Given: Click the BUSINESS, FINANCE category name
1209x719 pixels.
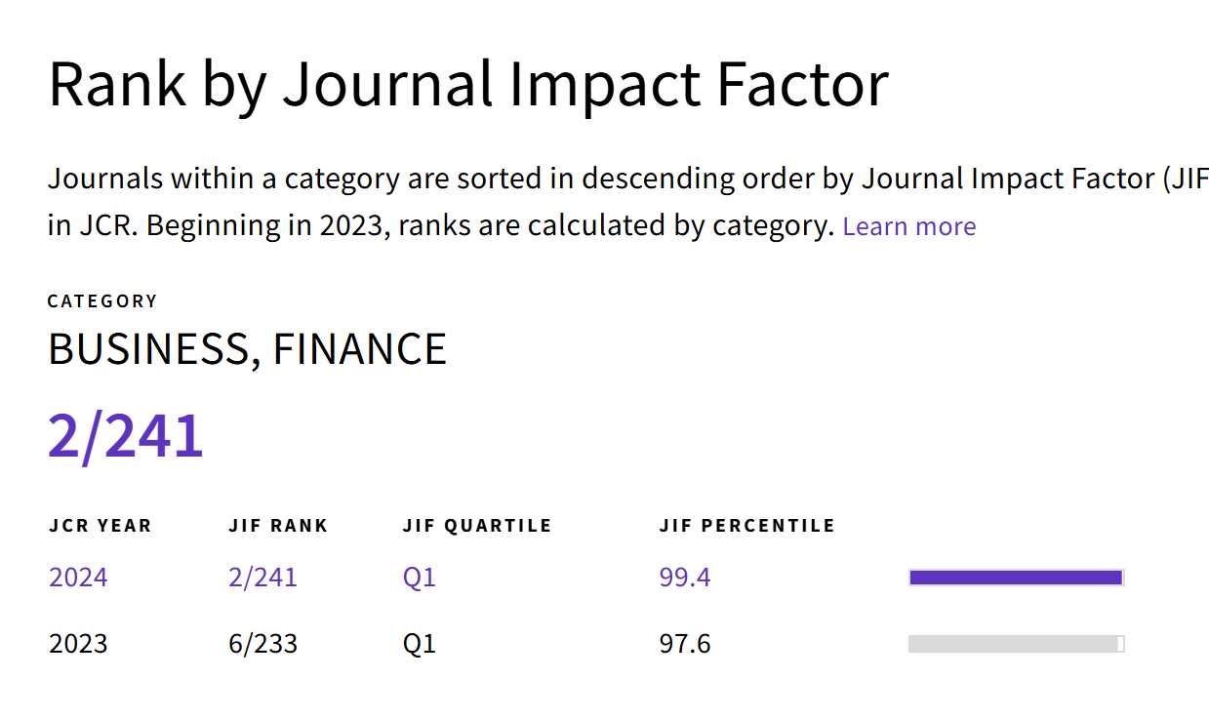Looking at the screenshot, I should click(x=247, y=349).
